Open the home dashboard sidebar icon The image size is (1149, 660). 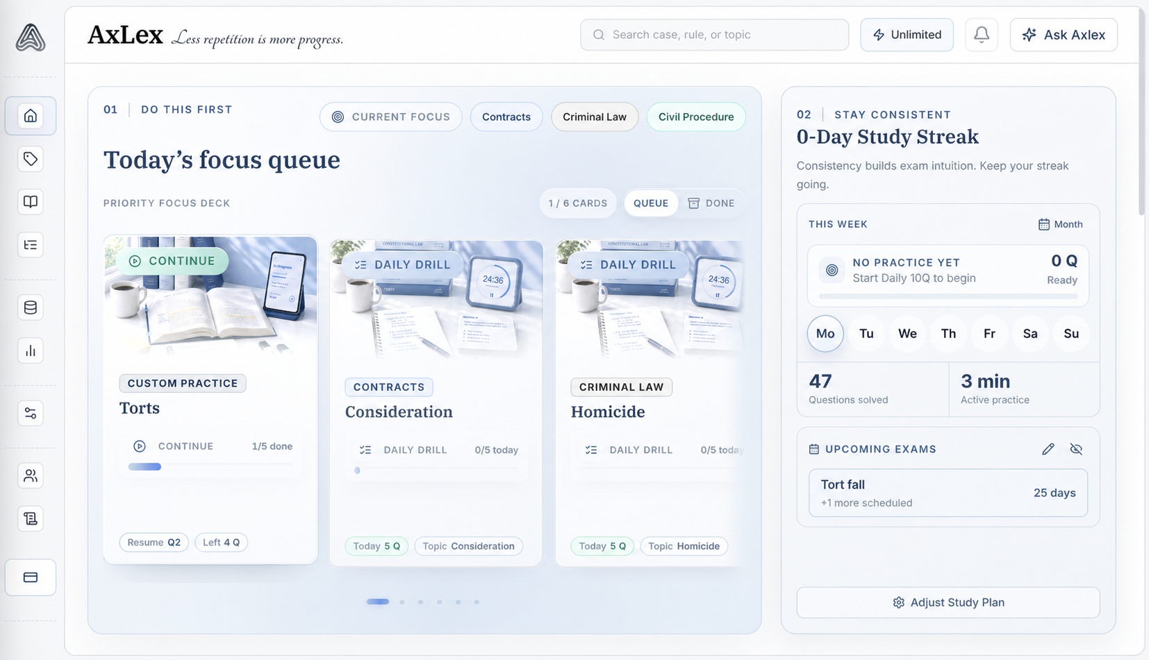(31, 116)
